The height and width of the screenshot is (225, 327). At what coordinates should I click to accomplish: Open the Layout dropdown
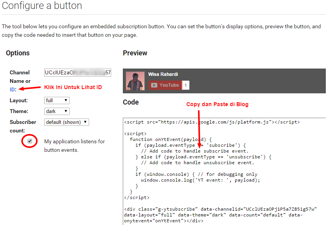[57, 100]
